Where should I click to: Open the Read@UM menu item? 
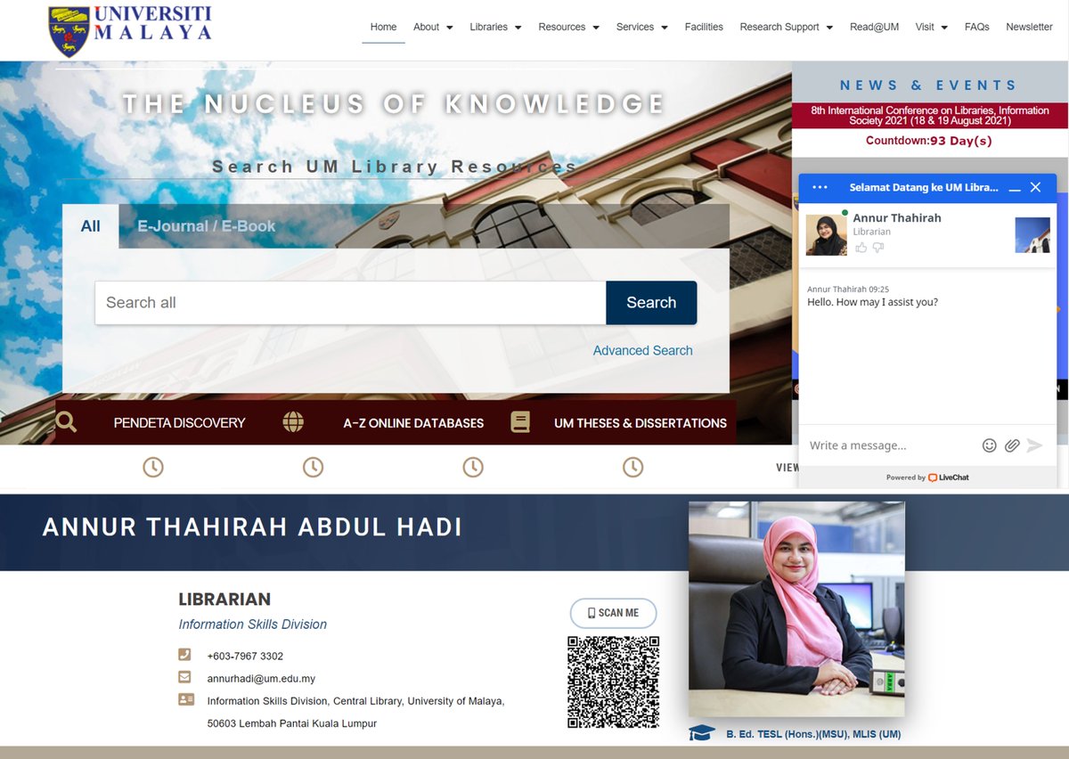tap(874, 27)
